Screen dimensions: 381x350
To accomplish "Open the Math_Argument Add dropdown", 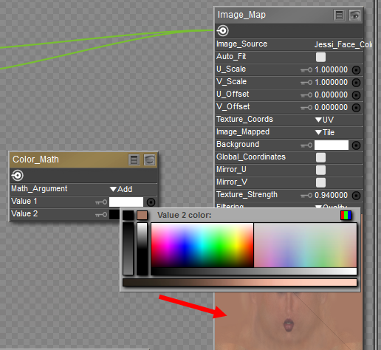I will (x=121, y=189).
